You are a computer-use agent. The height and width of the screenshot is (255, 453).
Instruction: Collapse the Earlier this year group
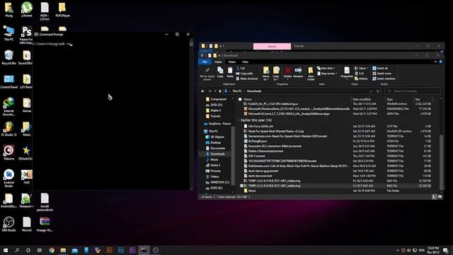(239, 120)
